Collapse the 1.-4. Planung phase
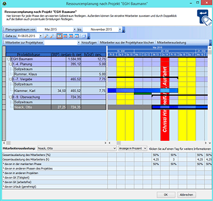The width and height of the screenshot is (213, 201). [11, 64]
